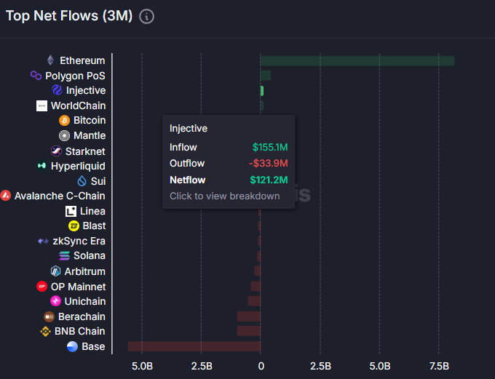Click the Polygon PoS chain logo
The width and height of the screenshot is (495, 379).
(36, 76)
